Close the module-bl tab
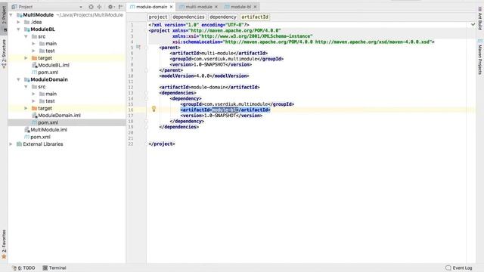 (256, 7)
